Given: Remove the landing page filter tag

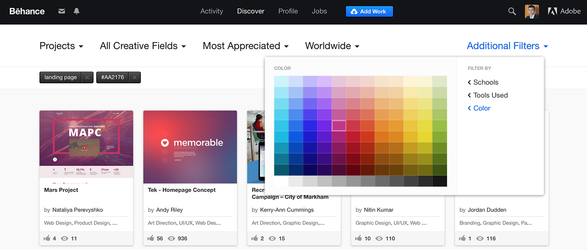Looking at the screenshot, I should (87, 77).
